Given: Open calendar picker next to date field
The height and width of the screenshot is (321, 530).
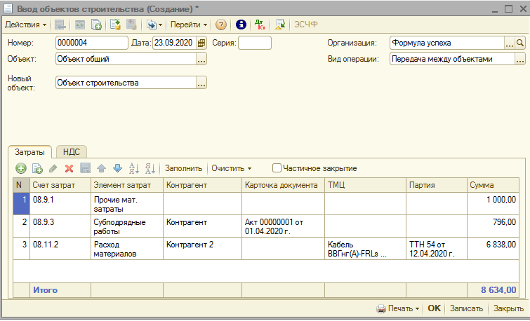Looking at the screenshot, I should [x=201, y=43].
